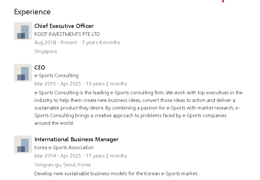The height and width of the screenshot is (180, 260).
Task: Select the International Business Manager title
Action: [x=76, y=139]
